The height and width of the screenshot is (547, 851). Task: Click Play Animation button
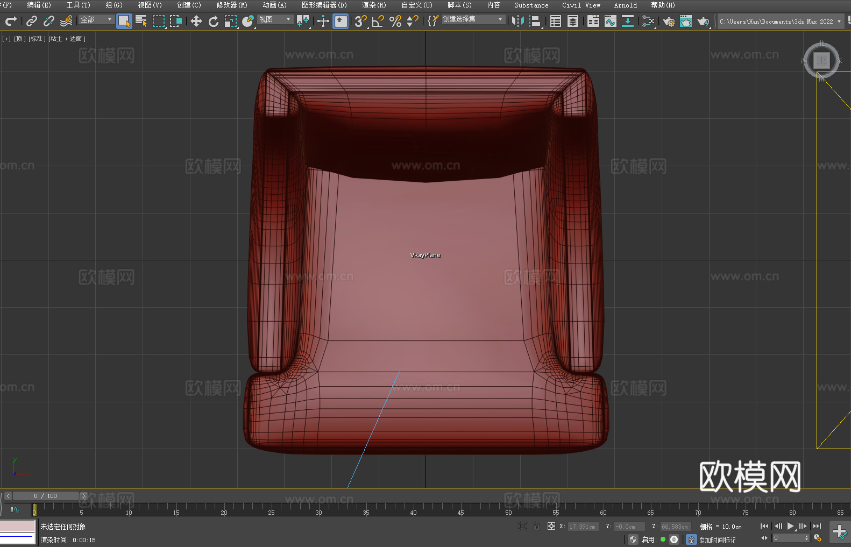click(x=790, y=526)
